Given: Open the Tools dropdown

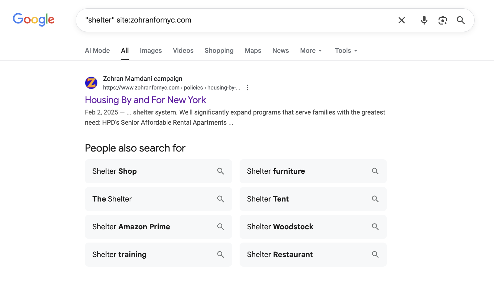Looking at the screenshot, I should coord(346,51).
